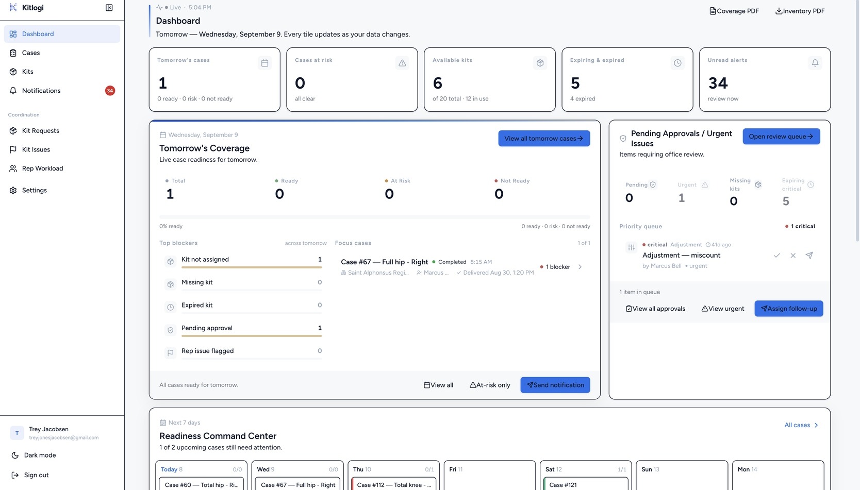Viewport: 860px width, 490px height.
Task: Open Notifications in the sidebar
Action: 62,91
